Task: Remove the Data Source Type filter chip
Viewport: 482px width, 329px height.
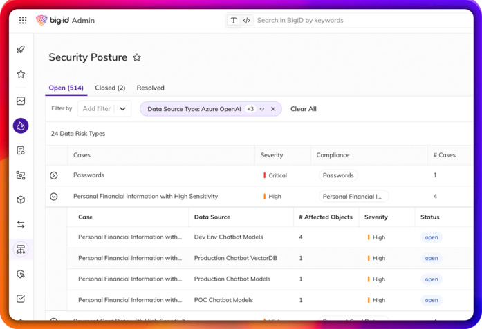Action: click(273, 109)
